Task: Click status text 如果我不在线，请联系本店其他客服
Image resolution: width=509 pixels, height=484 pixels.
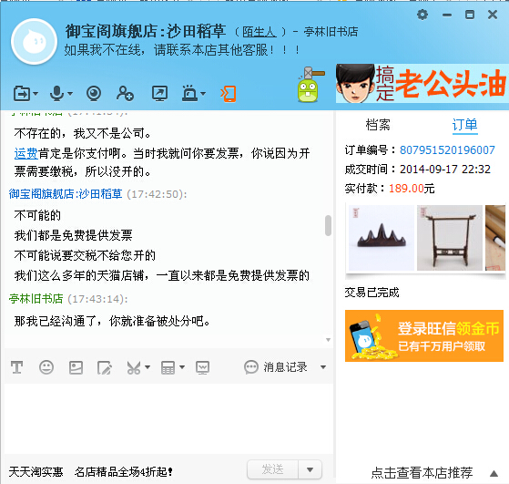Action: [x=182, y=50]
